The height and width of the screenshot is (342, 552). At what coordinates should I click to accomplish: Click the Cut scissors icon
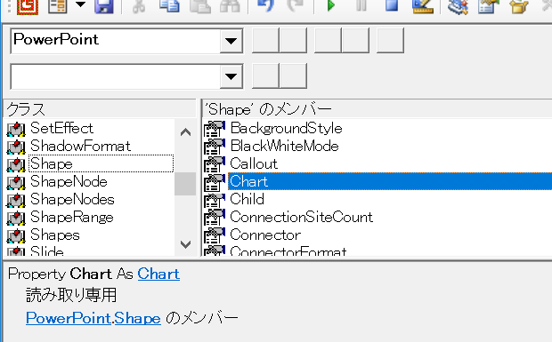point(139,6)
